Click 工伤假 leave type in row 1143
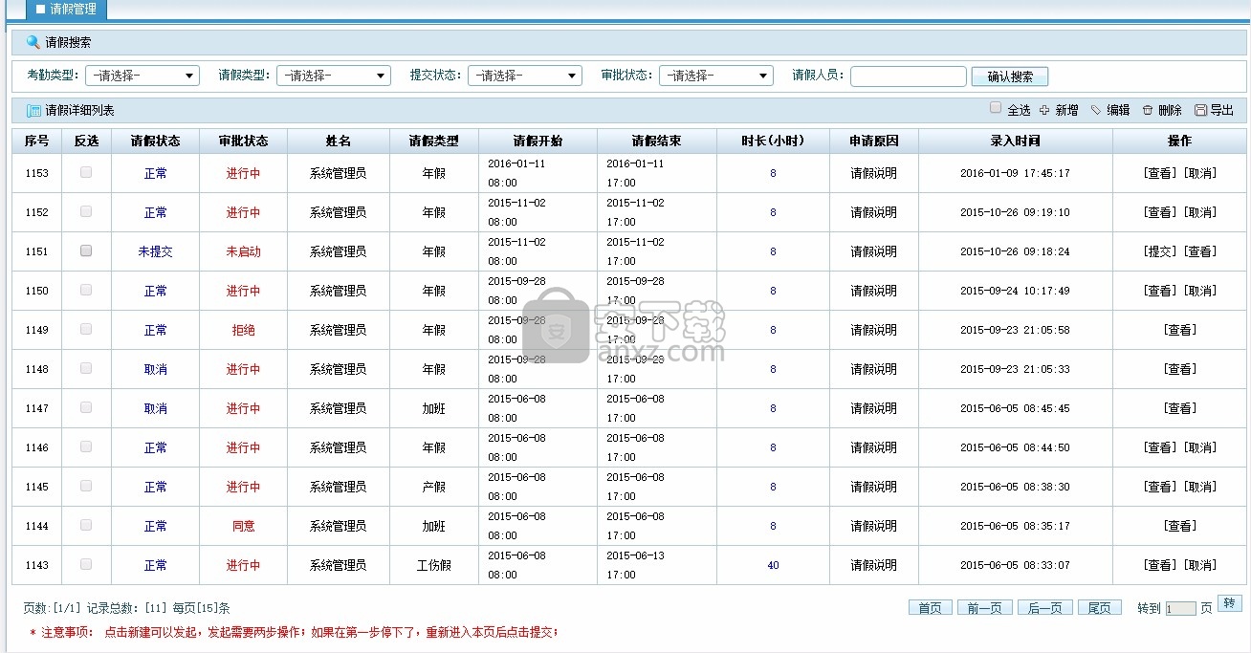 point(433,565)
